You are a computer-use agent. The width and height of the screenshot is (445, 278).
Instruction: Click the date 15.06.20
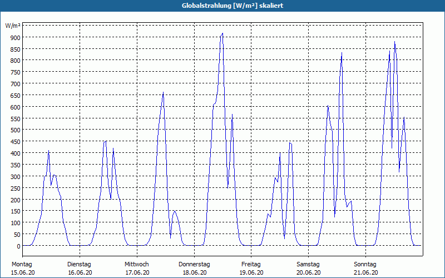(23, 272)
